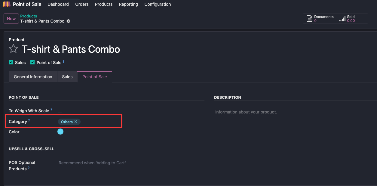Click the gear icon beside product name

68,21
